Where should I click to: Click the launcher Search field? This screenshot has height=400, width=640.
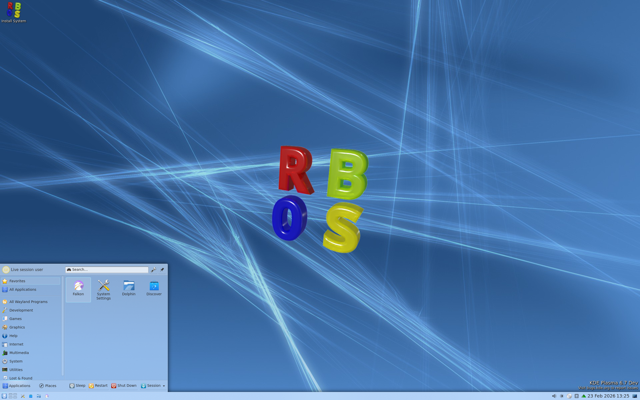pyautogui.click(x=106, y=269)
